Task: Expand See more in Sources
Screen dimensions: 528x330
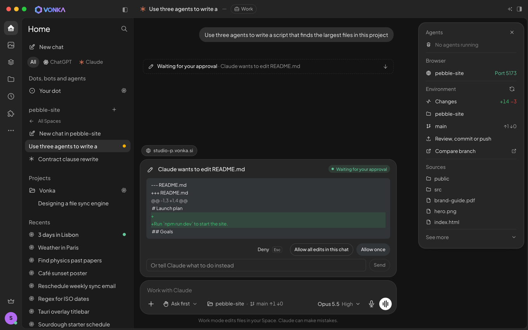Action: (471, 237)
